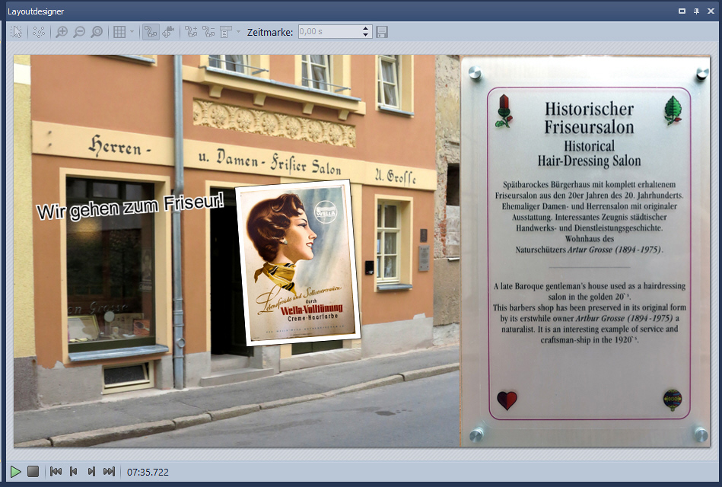Click the zoom out magnifier icon
Image resolution: width=722 pixels, height=487 pixels.
tap(79, 32)
